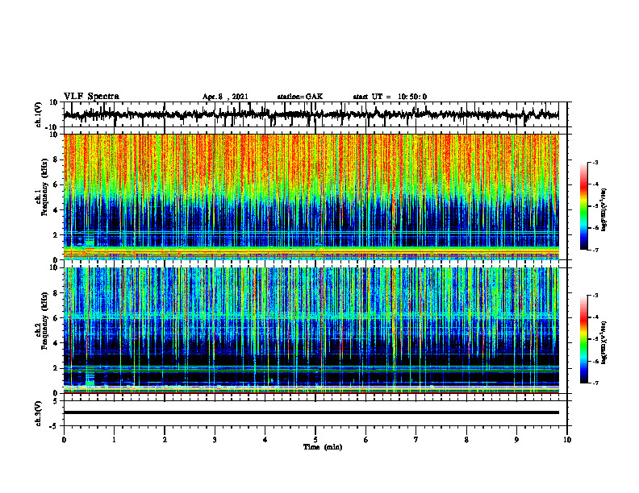Click the ch.2 color bar units label
Viewport: 639px width, 493px height.
click(605, 342)
